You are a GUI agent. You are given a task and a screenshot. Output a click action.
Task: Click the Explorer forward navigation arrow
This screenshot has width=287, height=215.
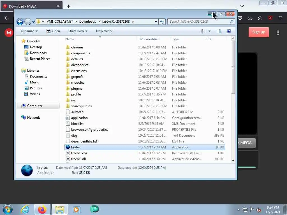28,22
